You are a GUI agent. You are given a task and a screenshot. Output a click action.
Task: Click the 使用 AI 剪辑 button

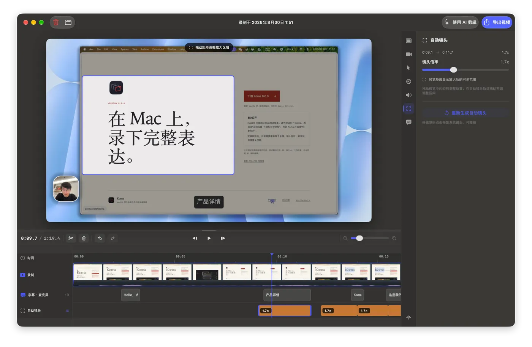pos(460,22)
